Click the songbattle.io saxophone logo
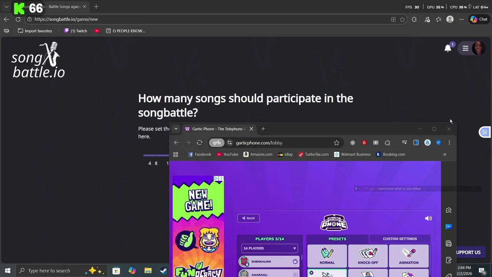 click(x=38, y=60)
